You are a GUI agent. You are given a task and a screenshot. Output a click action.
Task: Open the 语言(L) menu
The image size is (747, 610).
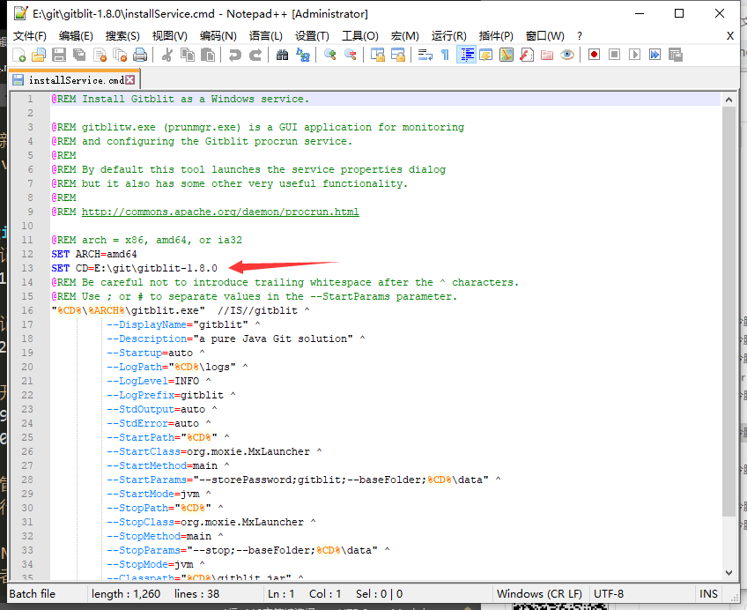266,36
